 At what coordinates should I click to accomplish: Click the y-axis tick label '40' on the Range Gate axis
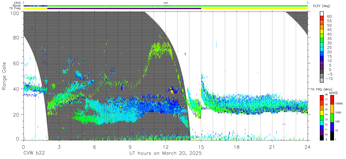(16, 89)
